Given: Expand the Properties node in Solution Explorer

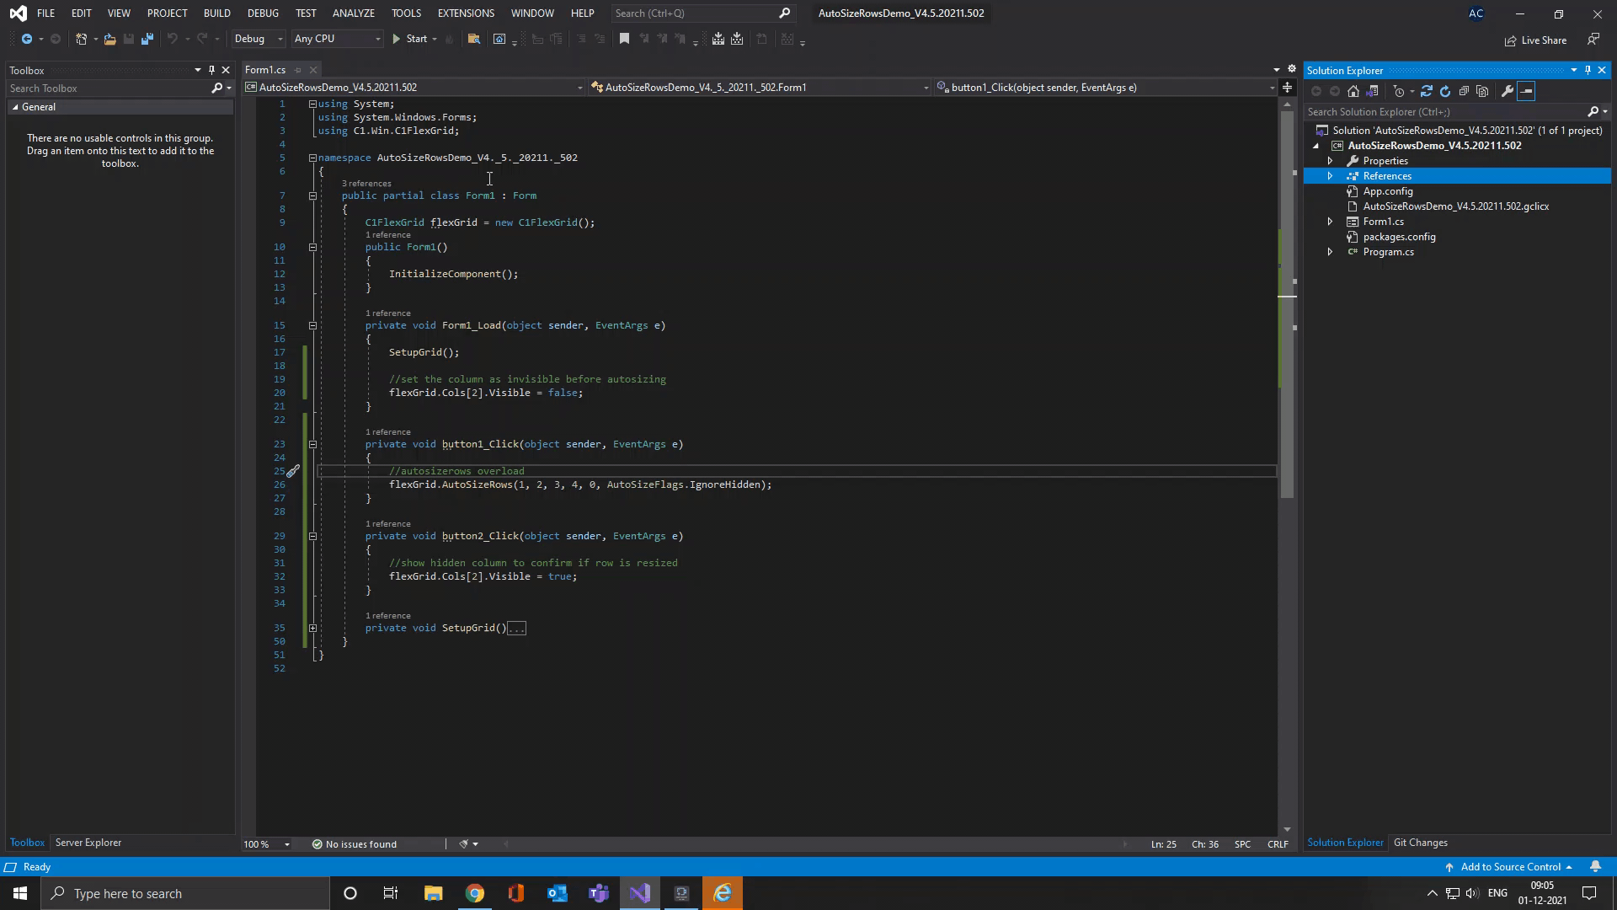Looking at the screenshot, I should click(1330, 161).
